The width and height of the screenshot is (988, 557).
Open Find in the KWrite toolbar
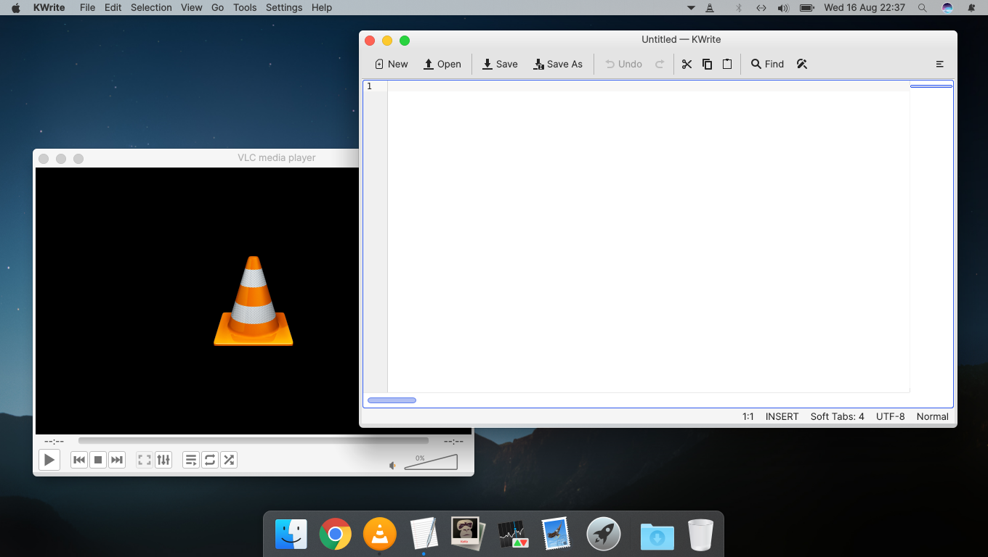pos(767,64)
